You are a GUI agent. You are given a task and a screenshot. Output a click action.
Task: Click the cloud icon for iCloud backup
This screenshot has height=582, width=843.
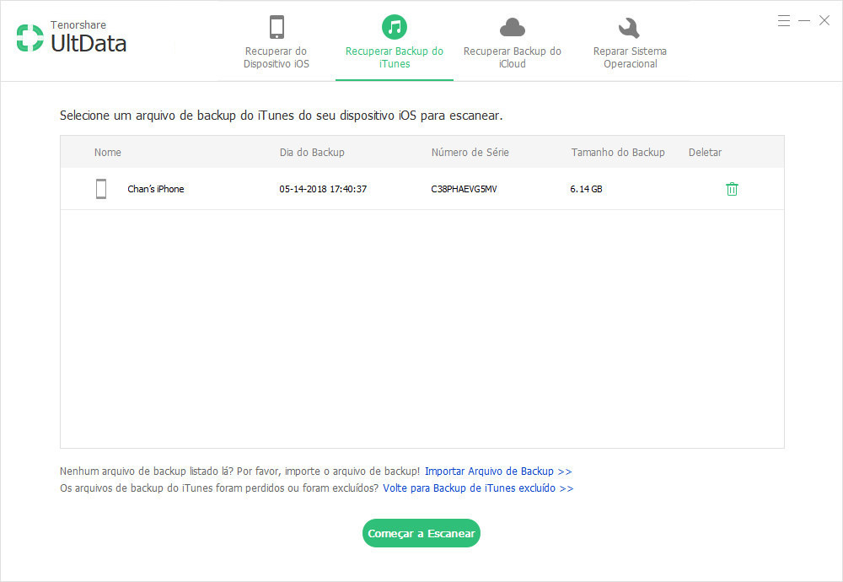pyautogui.click(x=512, y=27)
